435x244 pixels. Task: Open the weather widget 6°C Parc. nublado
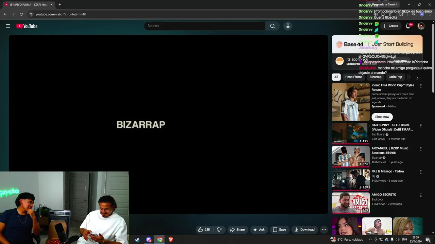(x=347, y=240)
